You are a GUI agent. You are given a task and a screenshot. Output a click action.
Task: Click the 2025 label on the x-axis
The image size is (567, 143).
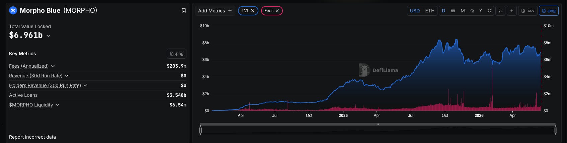coord(343,116)
